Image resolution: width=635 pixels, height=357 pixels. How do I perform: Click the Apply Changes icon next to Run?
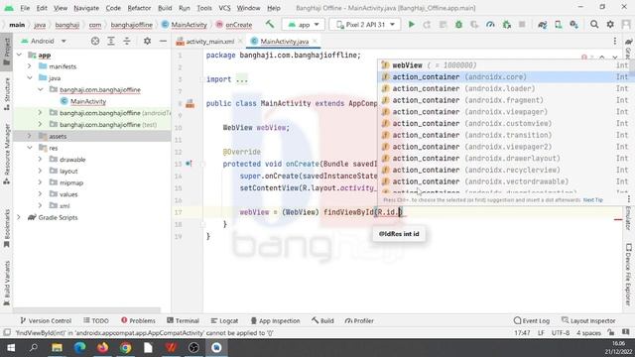click(x=427, y=25)
